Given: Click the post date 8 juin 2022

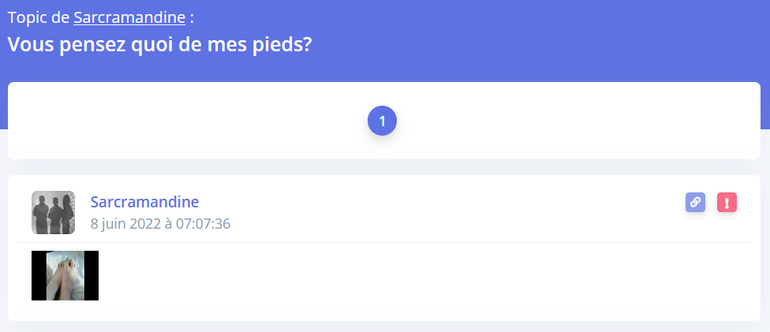Looking at the screenshot, I should (125, 224).
